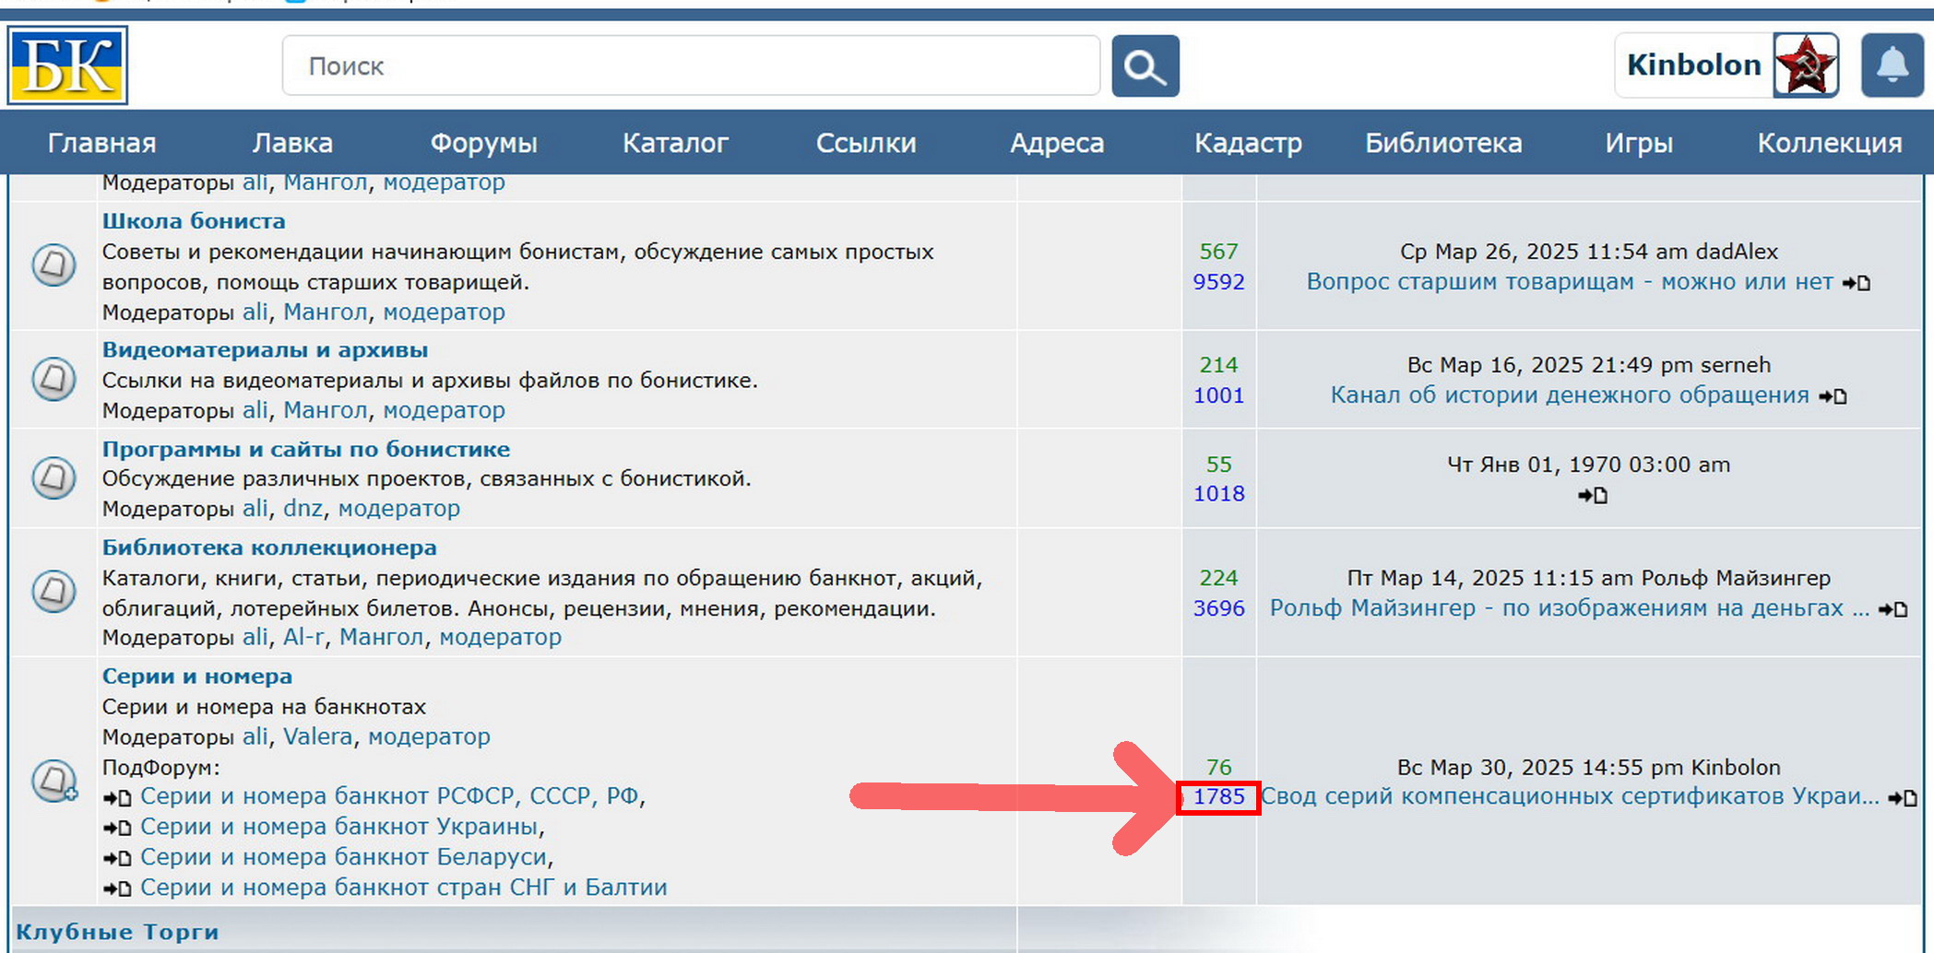Open the Коллекция menu item
The width and height of the screenshot is (1934, 953).
pyautogui.click(x=1829, y=143)
